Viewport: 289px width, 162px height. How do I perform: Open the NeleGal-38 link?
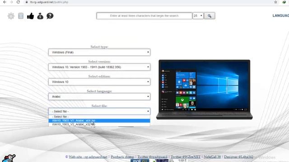tap(212, 157)
